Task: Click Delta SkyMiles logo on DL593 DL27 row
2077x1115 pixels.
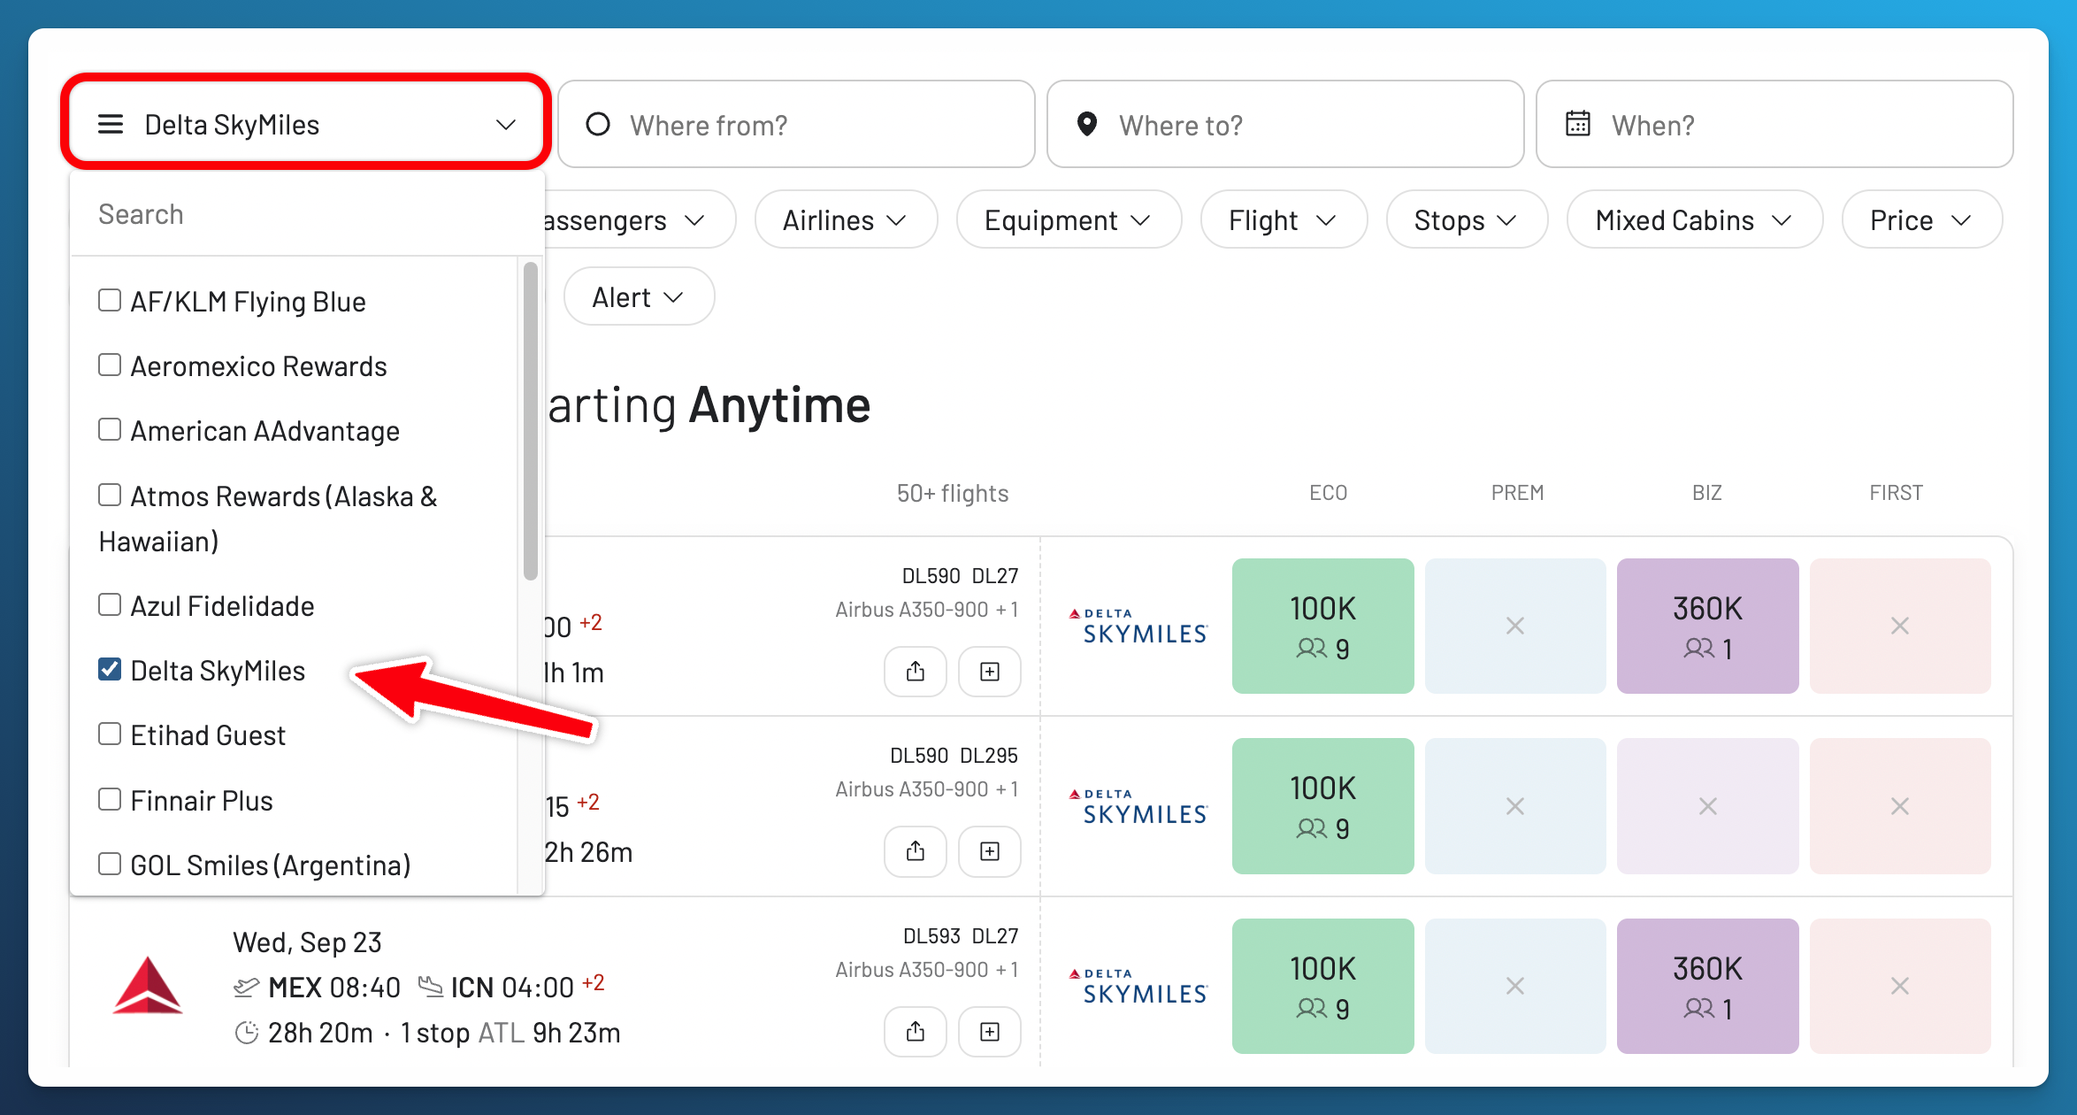Action: coord(1138,986)
